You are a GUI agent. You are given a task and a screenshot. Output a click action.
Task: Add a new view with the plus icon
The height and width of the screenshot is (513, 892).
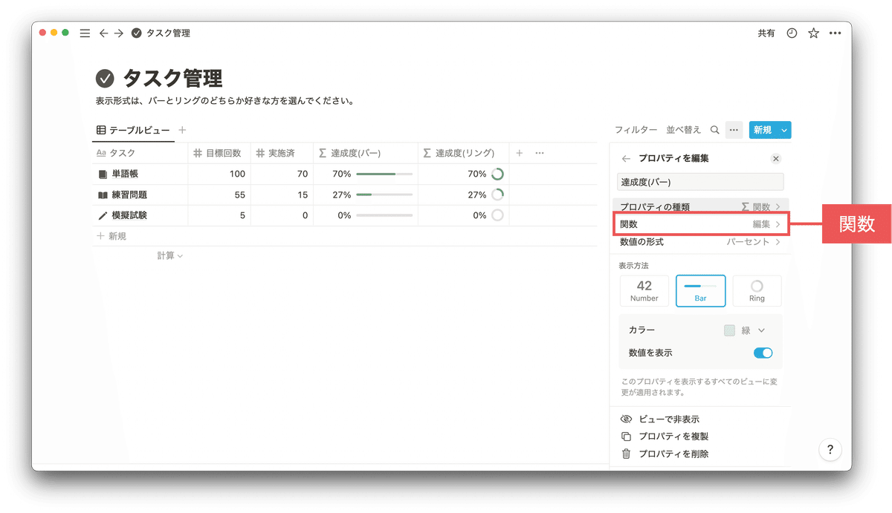tap(182, 130)
